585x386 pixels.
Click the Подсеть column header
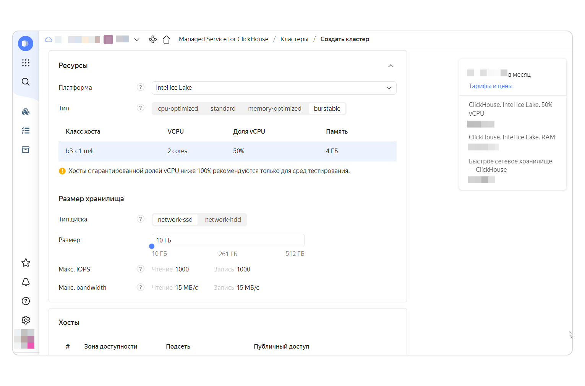click(178, 347)
